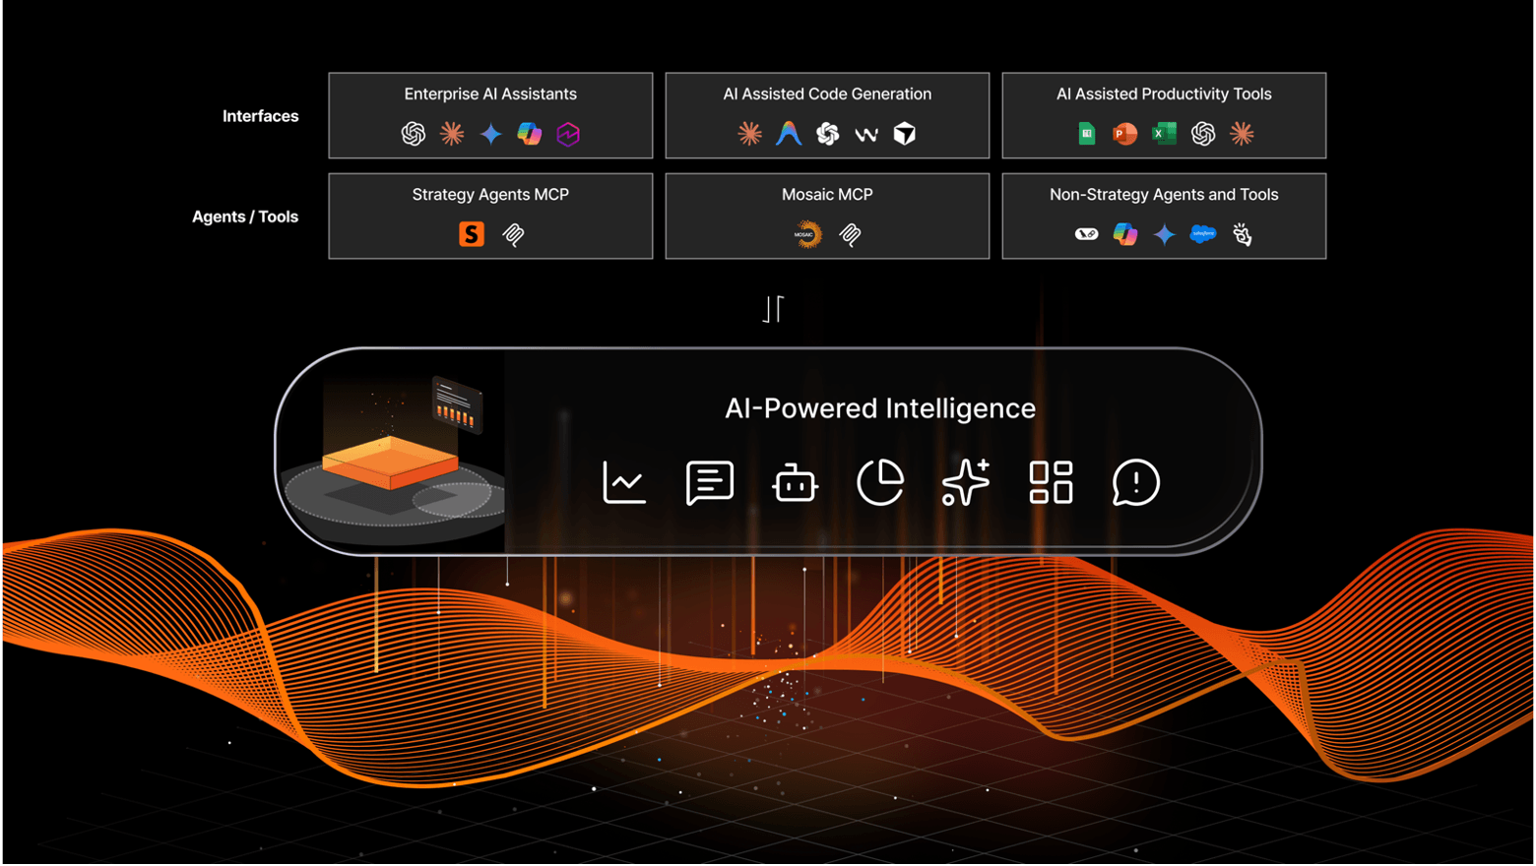Viewport: 1536px width, 866px height.
Task: Click the "Strategy Agents MCP" heading
Action: click(x=490, y=195)
